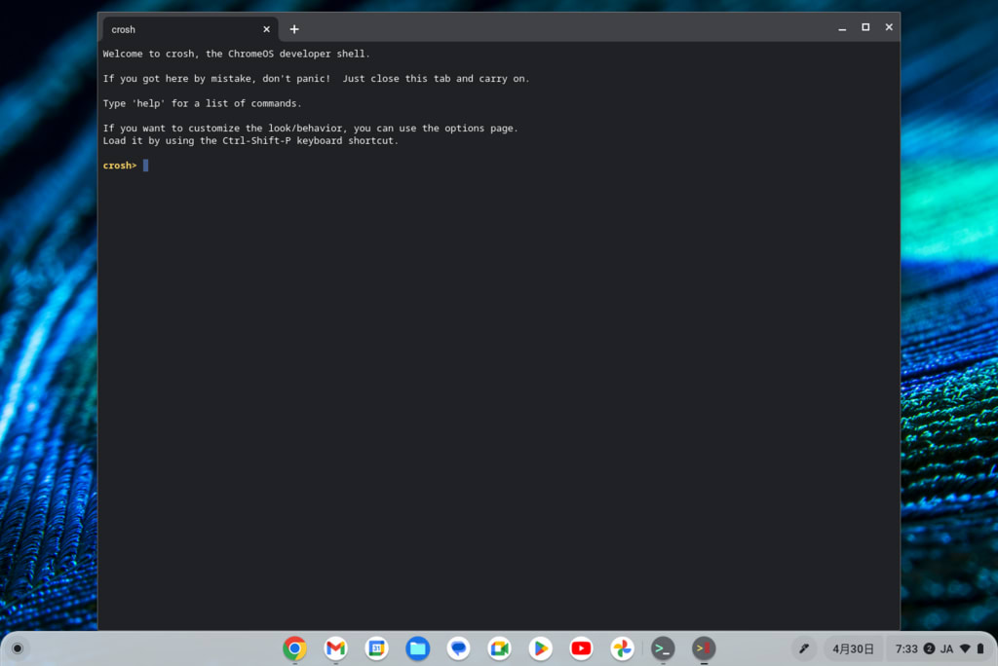Click the "don't panic!" message line
Screen dimensions: 998x666
pos(317,79)
